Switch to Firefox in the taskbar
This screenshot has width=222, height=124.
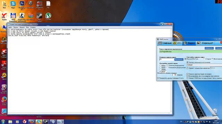(32, 122)
